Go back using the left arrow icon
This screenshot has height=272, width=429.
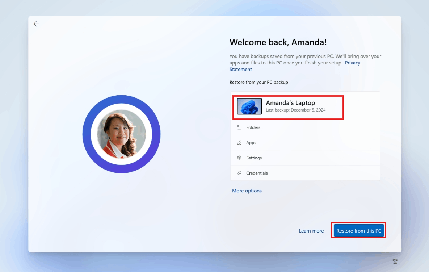click(x=37, y=24)
